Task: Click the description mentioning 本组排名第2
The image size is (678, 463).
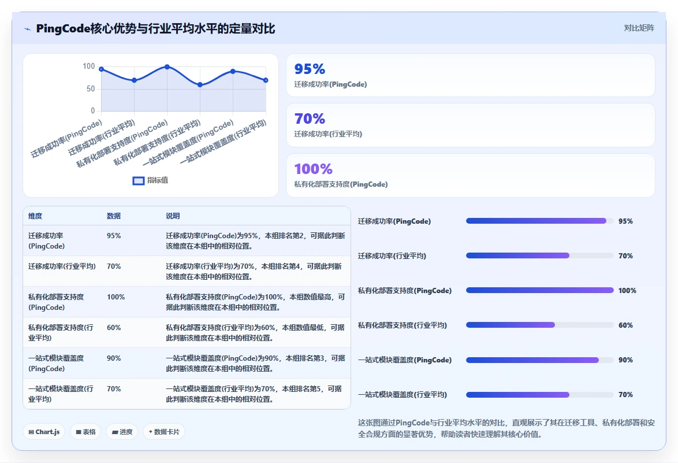Action: [255, 241]
